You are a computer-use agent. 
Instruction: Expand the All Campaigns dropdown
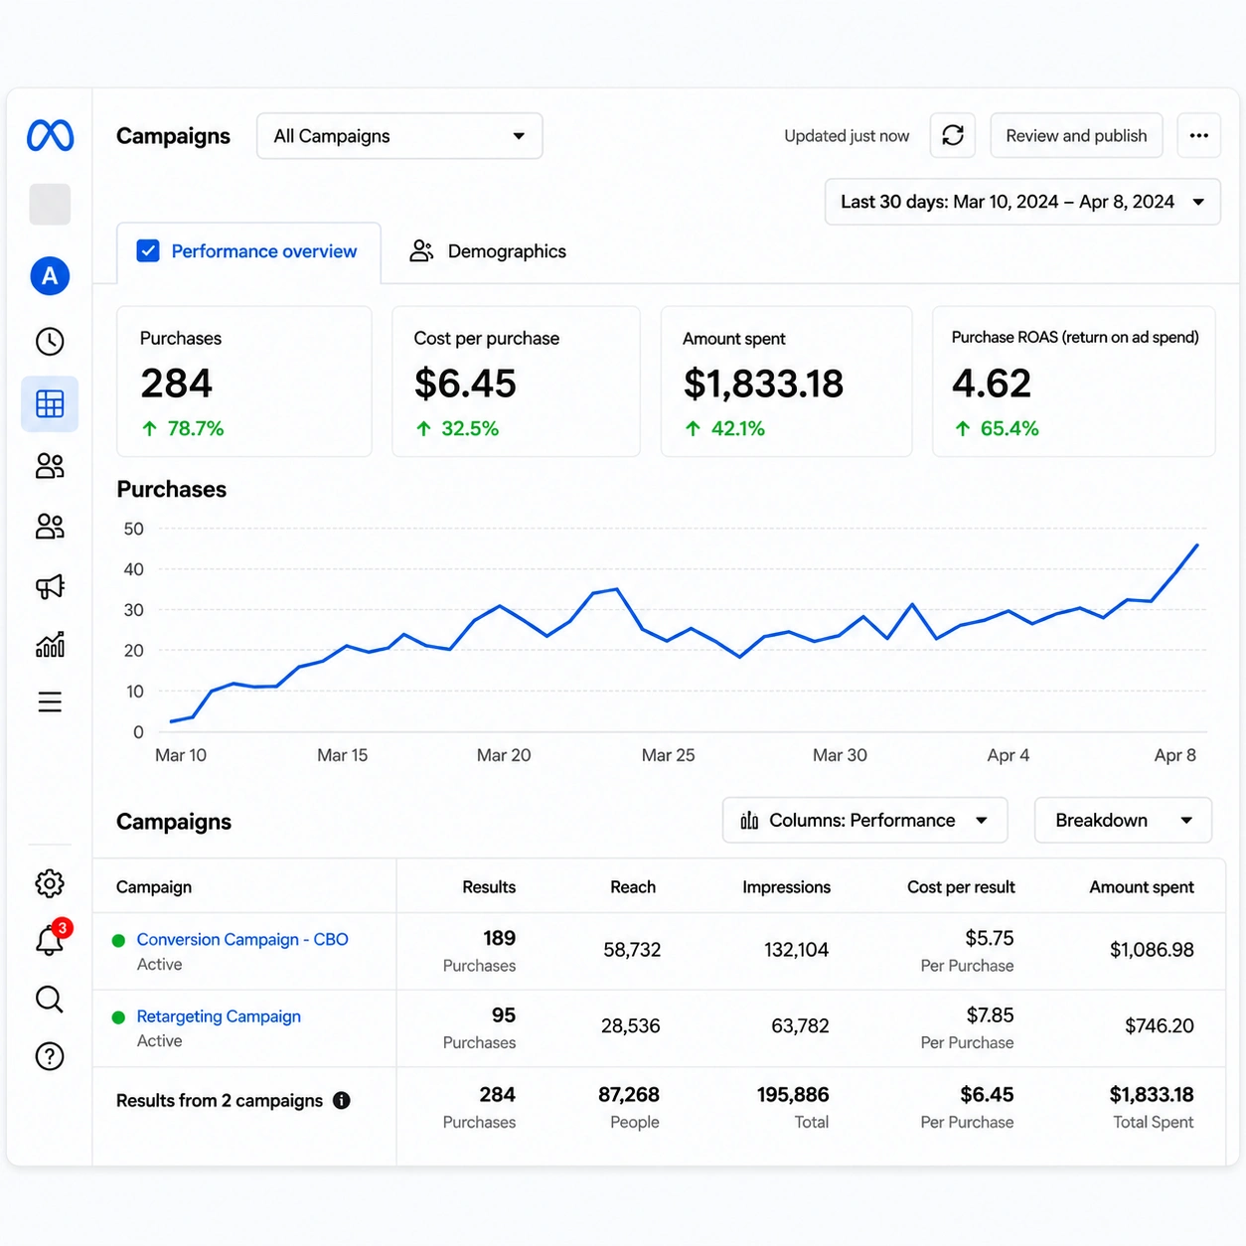click(x=399, y=136)
